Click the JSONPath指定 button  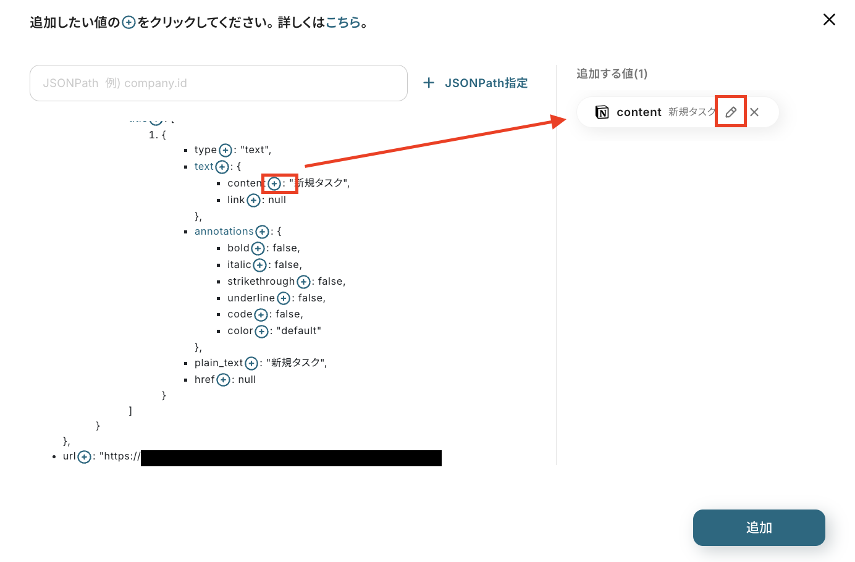point(475,83)
